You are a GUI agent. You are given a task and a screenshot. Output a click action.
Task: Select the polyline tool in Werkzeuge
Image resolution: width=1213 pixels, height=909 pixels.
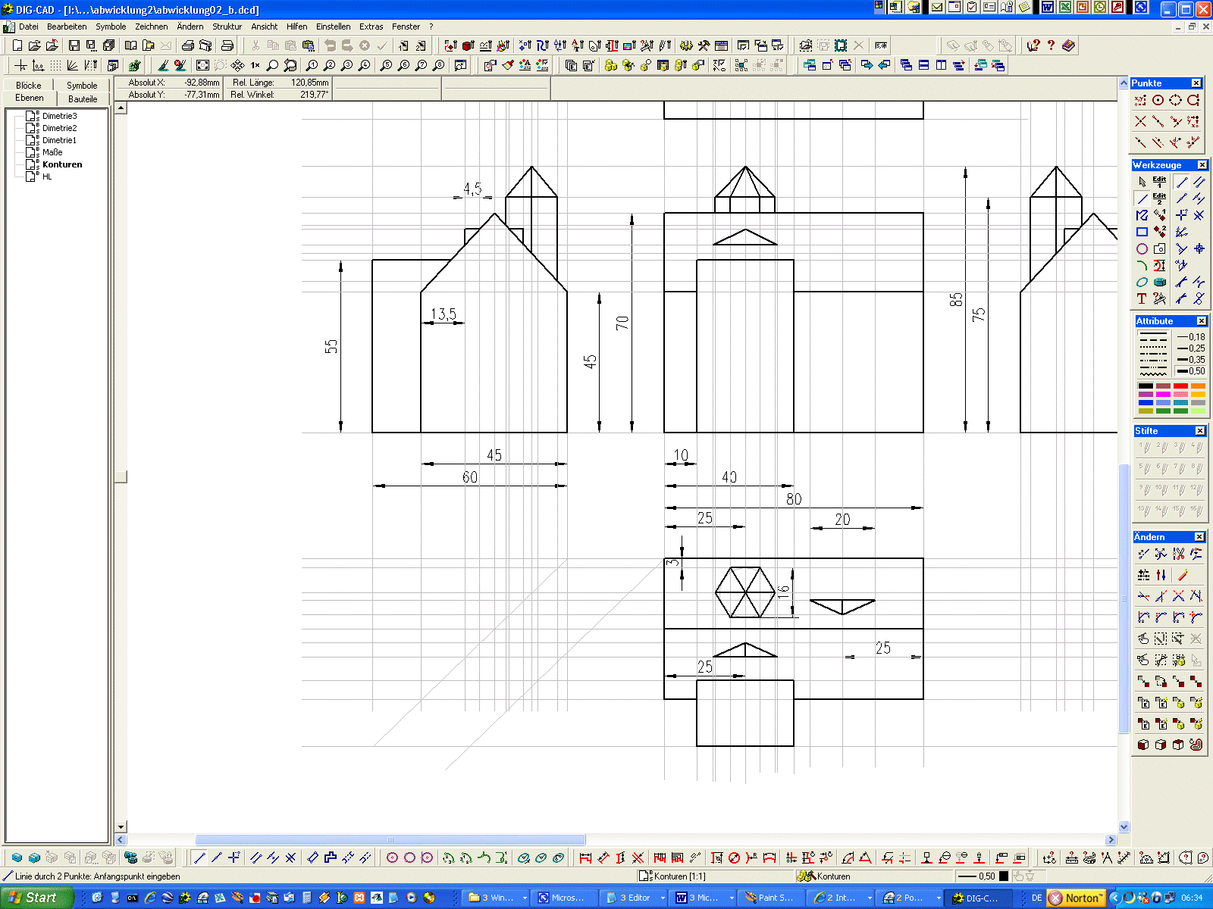(x=1142, y=215)
